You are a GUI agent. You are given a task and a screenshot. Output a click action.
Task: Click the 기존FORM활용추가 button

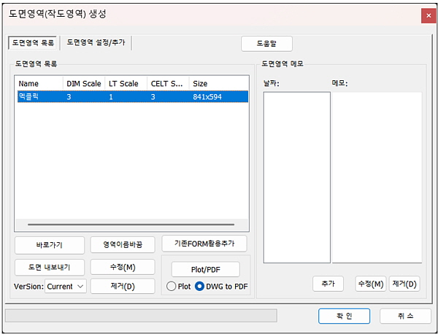pos(204,244)
